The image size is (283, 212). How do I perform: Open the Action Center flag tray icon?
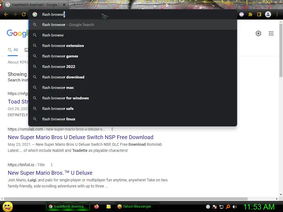point(215,207)
